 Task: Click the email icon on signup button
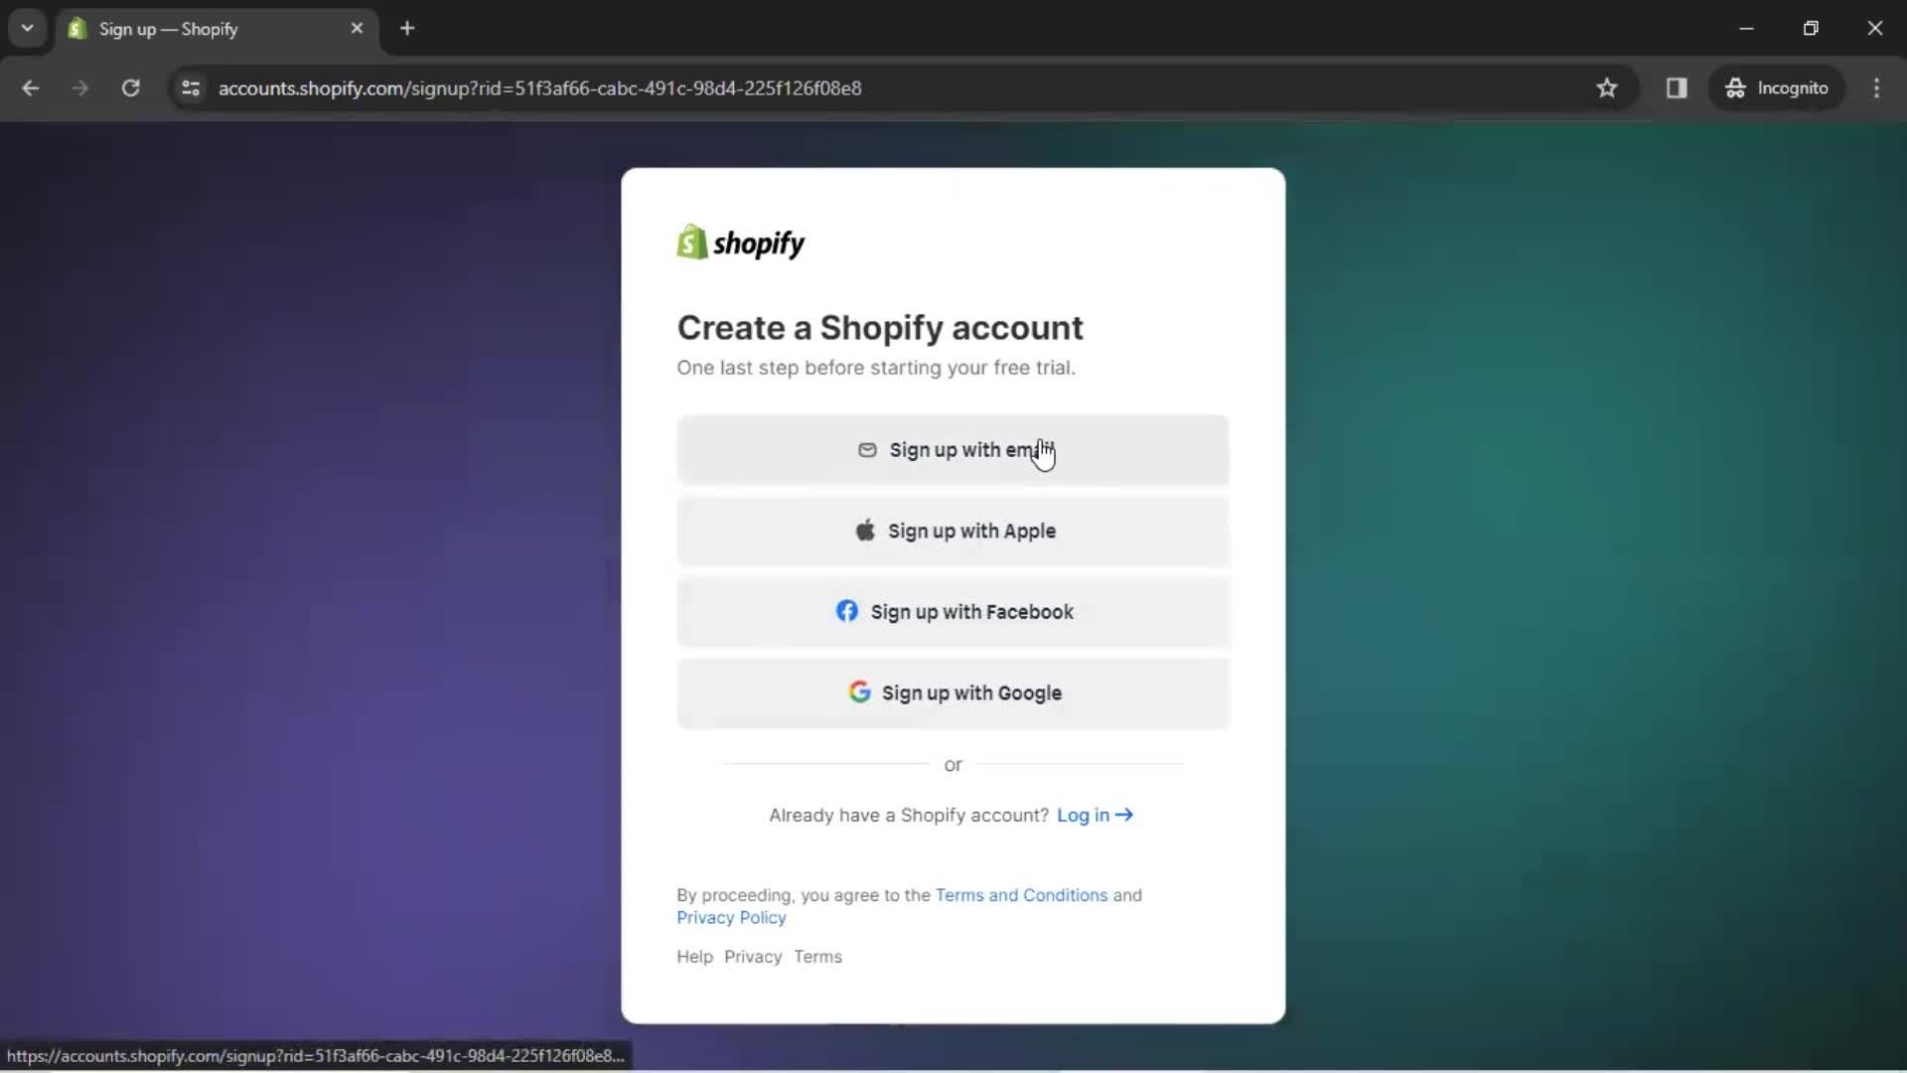[866, 449]
